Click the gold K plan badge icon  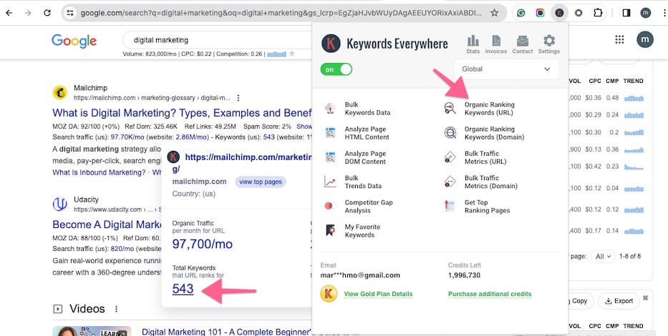[x=329, y=294]
